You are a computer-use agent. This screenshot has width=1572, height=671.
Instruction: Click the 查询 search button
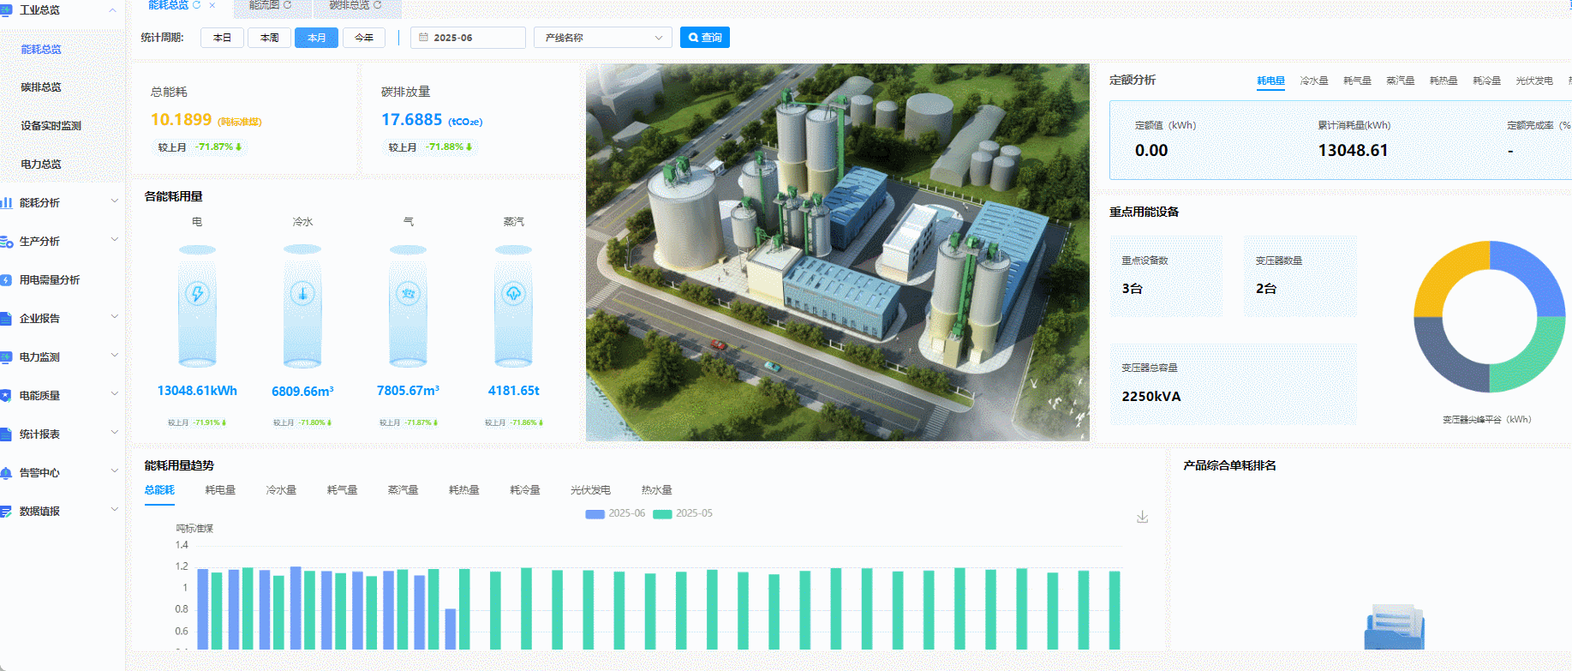(x=704, y=38)
